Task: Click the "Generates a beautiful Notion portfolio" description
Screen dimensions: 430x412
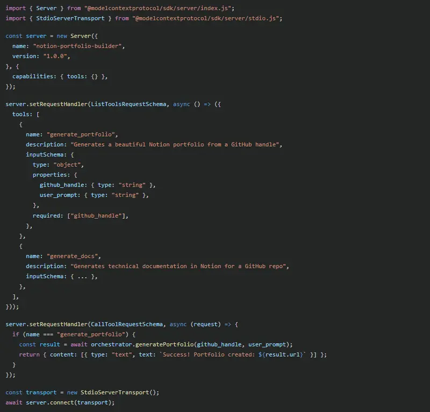Action: click(175, 145)
